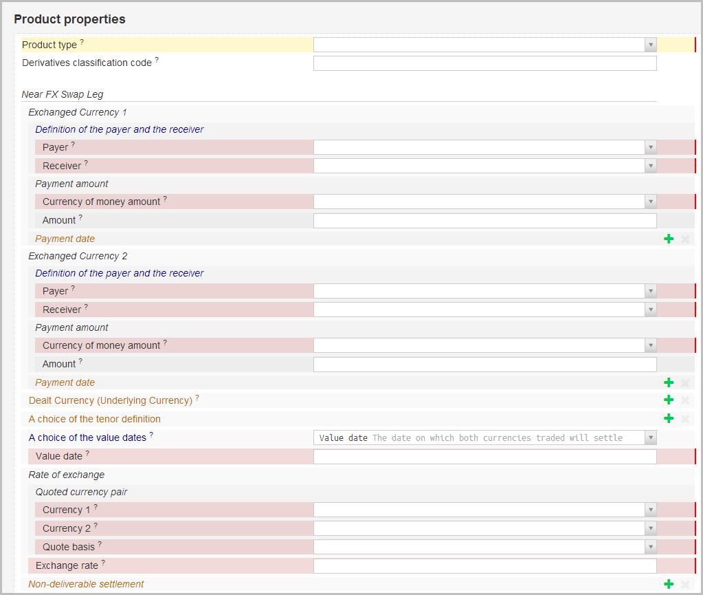Add Non-deliverable settlement via green plus

click(669, 584)
